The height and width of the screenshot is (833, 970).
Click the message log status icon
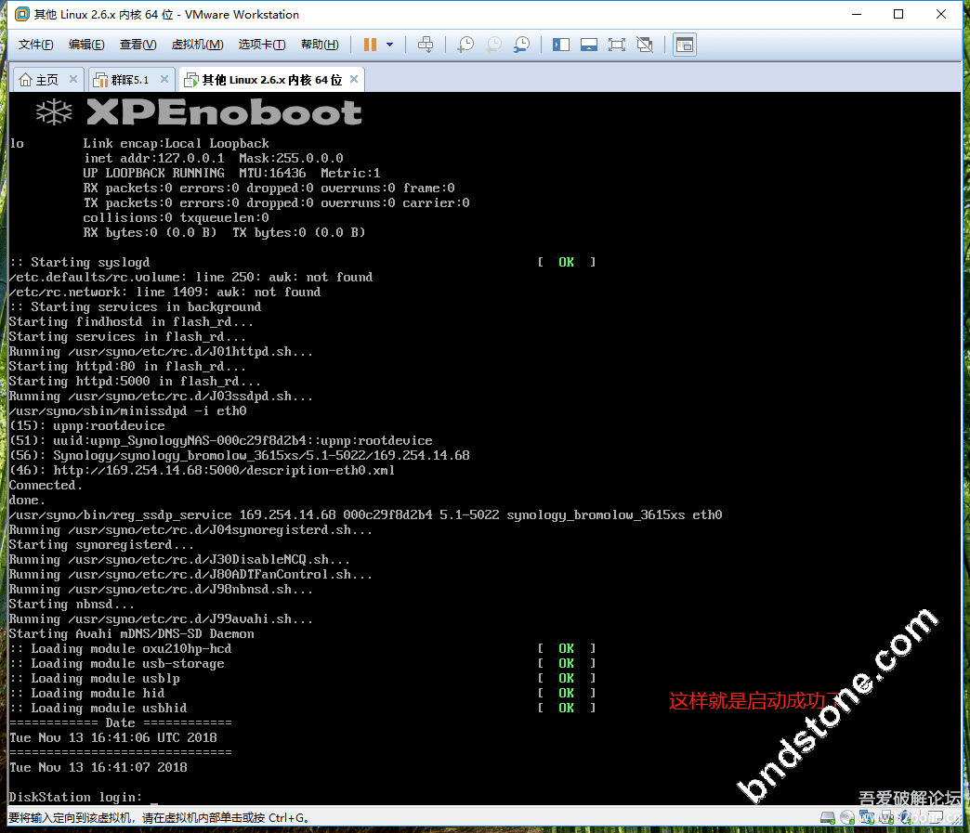935,817
